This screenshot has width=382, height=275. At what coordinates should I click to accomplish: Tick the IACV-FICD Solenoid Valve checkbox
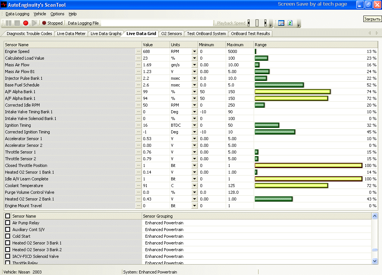click(x=8, y=256)
